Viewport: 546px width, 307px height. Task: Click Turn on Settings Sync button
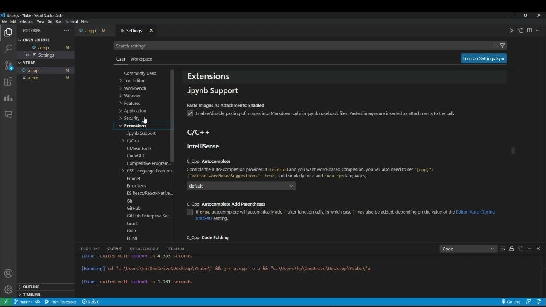[484, 58]
